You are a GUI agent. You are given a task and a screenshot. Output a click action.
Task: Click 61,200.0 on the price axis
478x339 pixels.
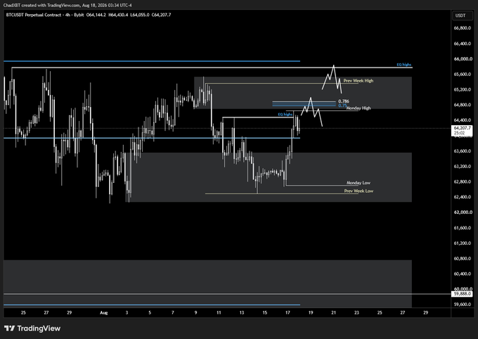click(462, 243)
